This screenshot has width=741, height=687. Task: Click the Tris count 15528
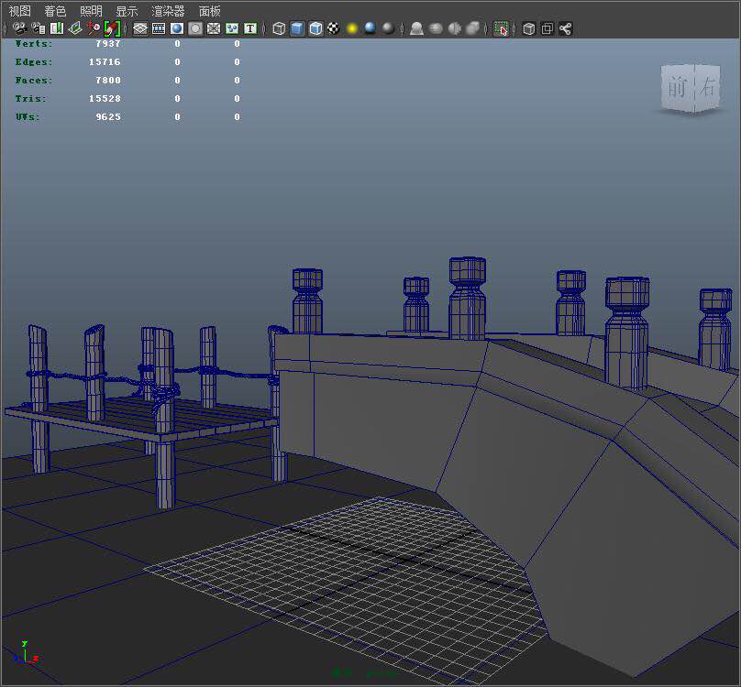point(105,99)
